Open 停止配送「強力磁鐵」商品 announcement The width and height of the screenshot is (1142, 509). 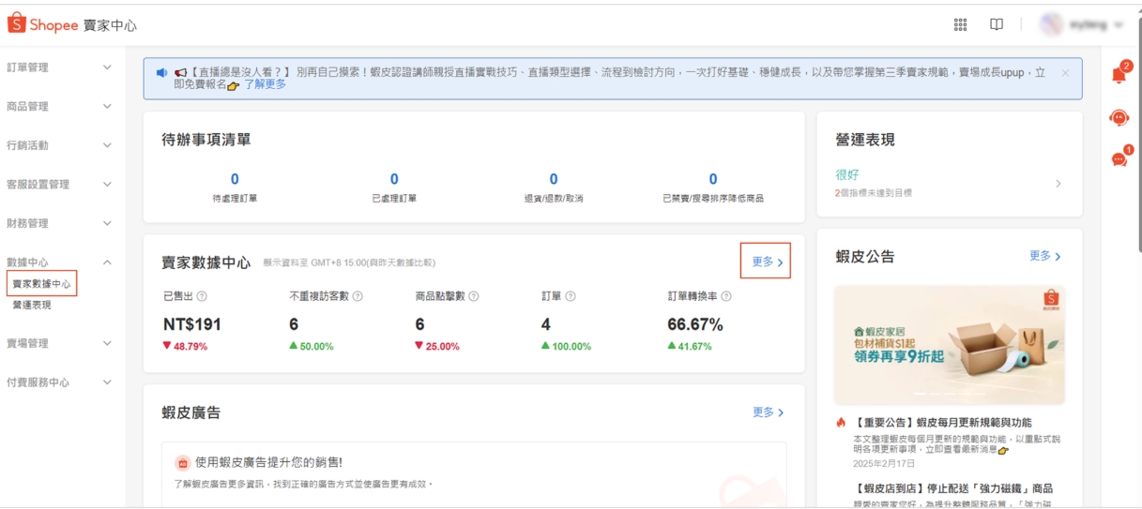952,488
